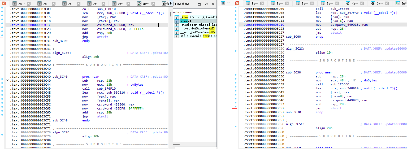Select std::`dynamic atexit function entry
This screenshot has width=407, height=149.
[x=198, y=36]
